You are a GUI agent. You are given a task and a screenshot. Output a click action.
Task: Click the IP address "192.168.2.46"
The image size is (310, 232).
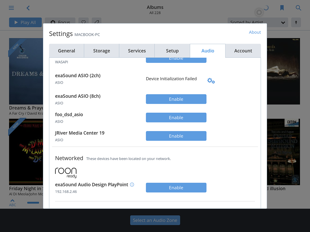pos(66,192)
